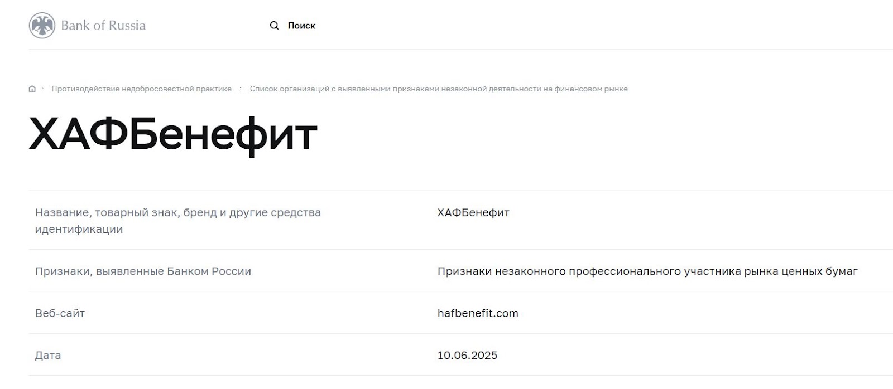Click the large ХАФБенефит page heading

click(x=173, y=134)
